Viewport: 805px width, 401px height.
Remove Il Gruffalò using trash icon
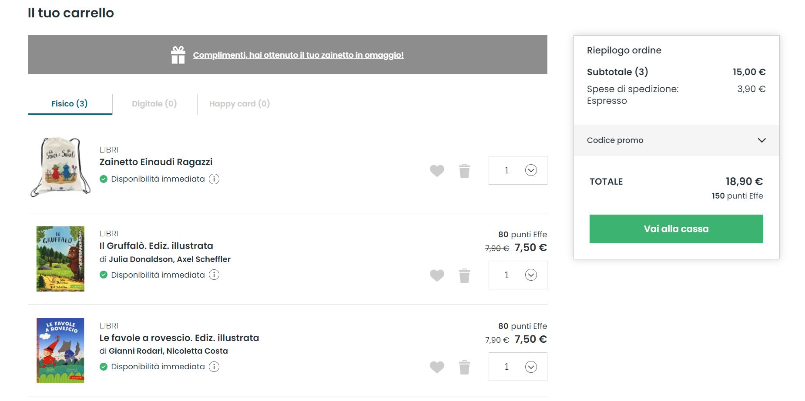464,275
